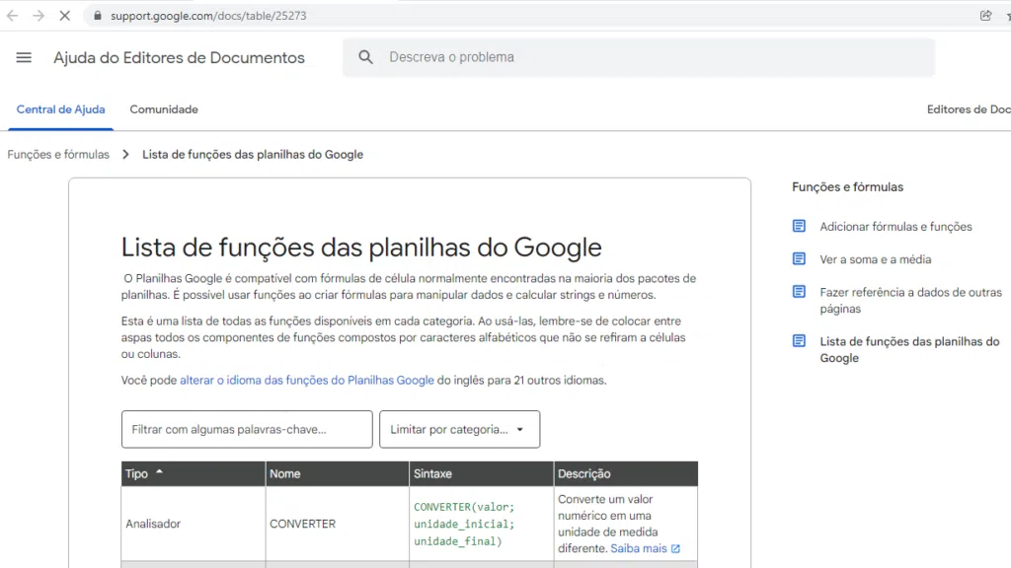Open the hamburger navigation menu
Viewport: 1011px width, 568px height.
click(x=24, y=57)
